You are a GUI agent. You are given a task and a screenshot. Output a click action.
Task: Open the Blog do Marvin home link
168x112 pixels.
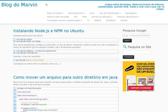pyautogui.click(x=19, y=5)
